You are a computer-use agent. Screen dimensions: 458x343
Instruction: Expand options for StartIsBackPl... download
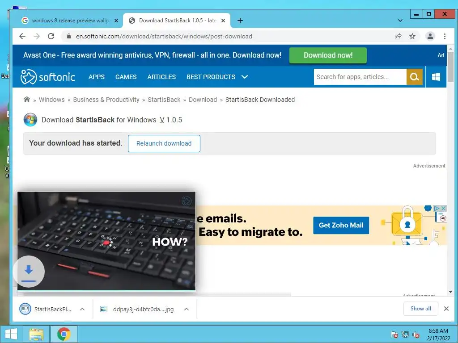[x=82, y=309]
